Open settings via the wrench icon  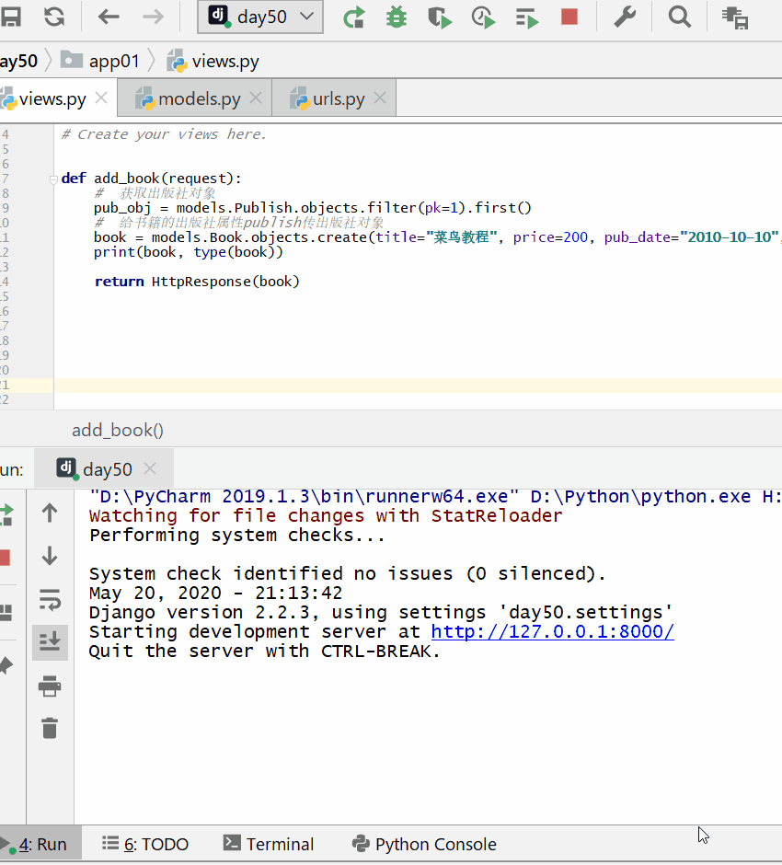(x=626, y=17)
